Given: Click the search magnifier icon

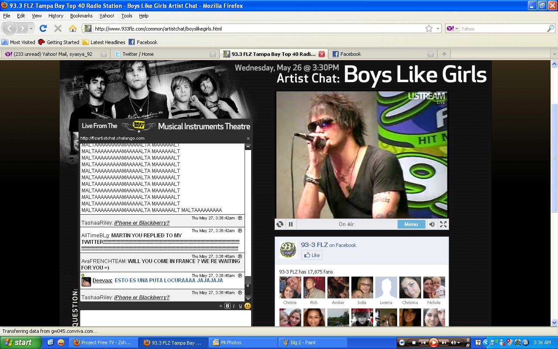Looking at the screenshot, I should pos(551,28).
